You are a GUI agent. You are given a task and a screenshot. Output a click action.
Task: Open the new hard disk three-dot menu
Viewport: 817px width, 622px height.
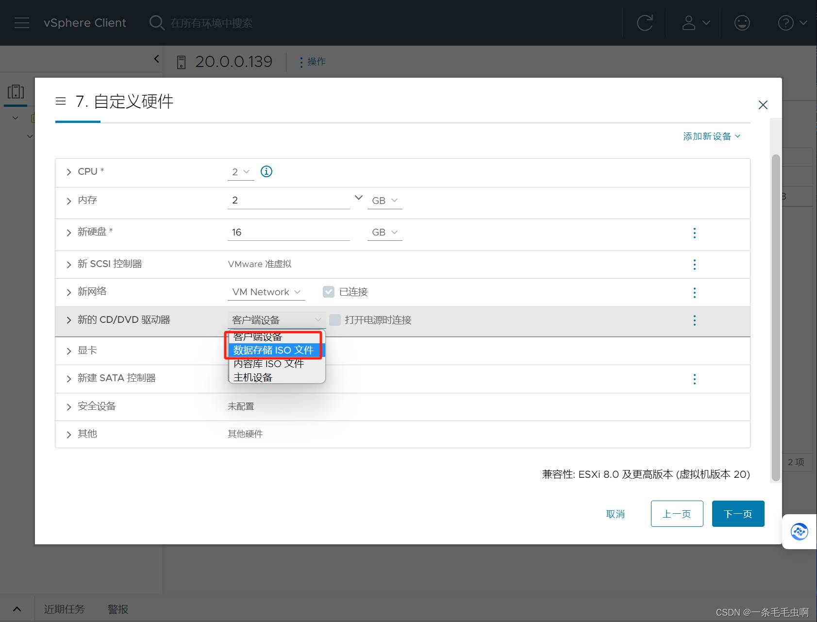coord(694,233)
